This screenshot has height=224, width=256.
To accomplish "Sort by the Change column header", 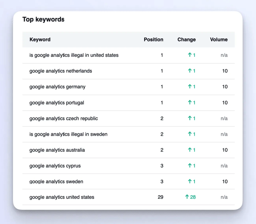I will click(x=186, y=39).
